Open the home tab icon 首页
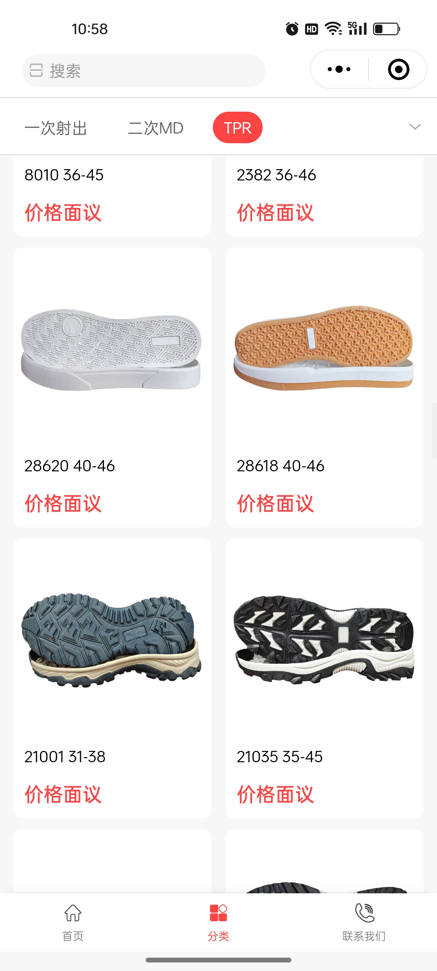The height and width of the screenshot is (971, 437). point(73,913)
